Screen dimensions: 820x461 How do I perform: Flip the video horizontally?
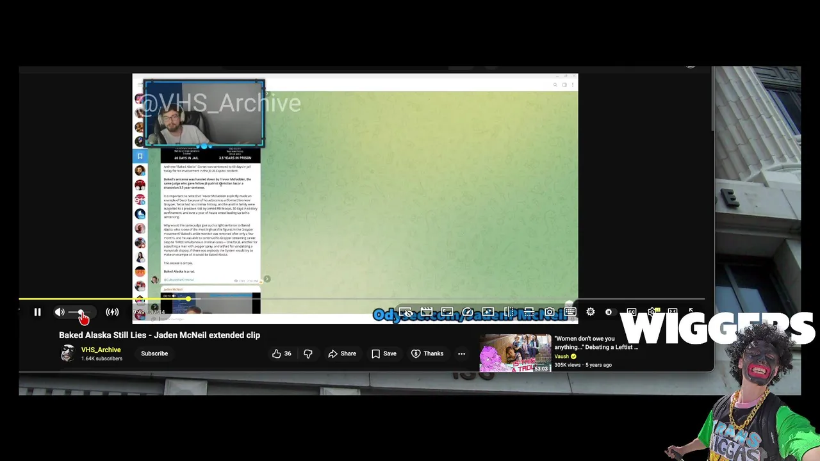point(509,312)
